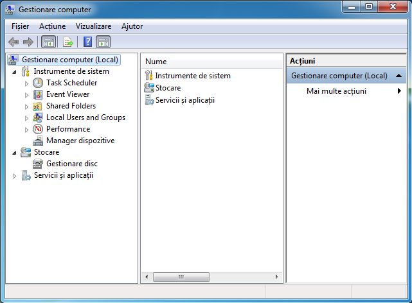
Task: Select the Shared Folders tree label
Action: coord(71,106)
